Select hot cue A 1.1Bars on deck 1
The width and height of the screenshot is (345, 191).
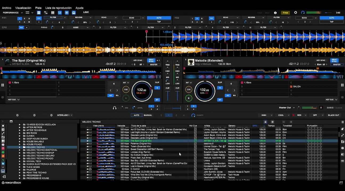[x=32, y=83]
